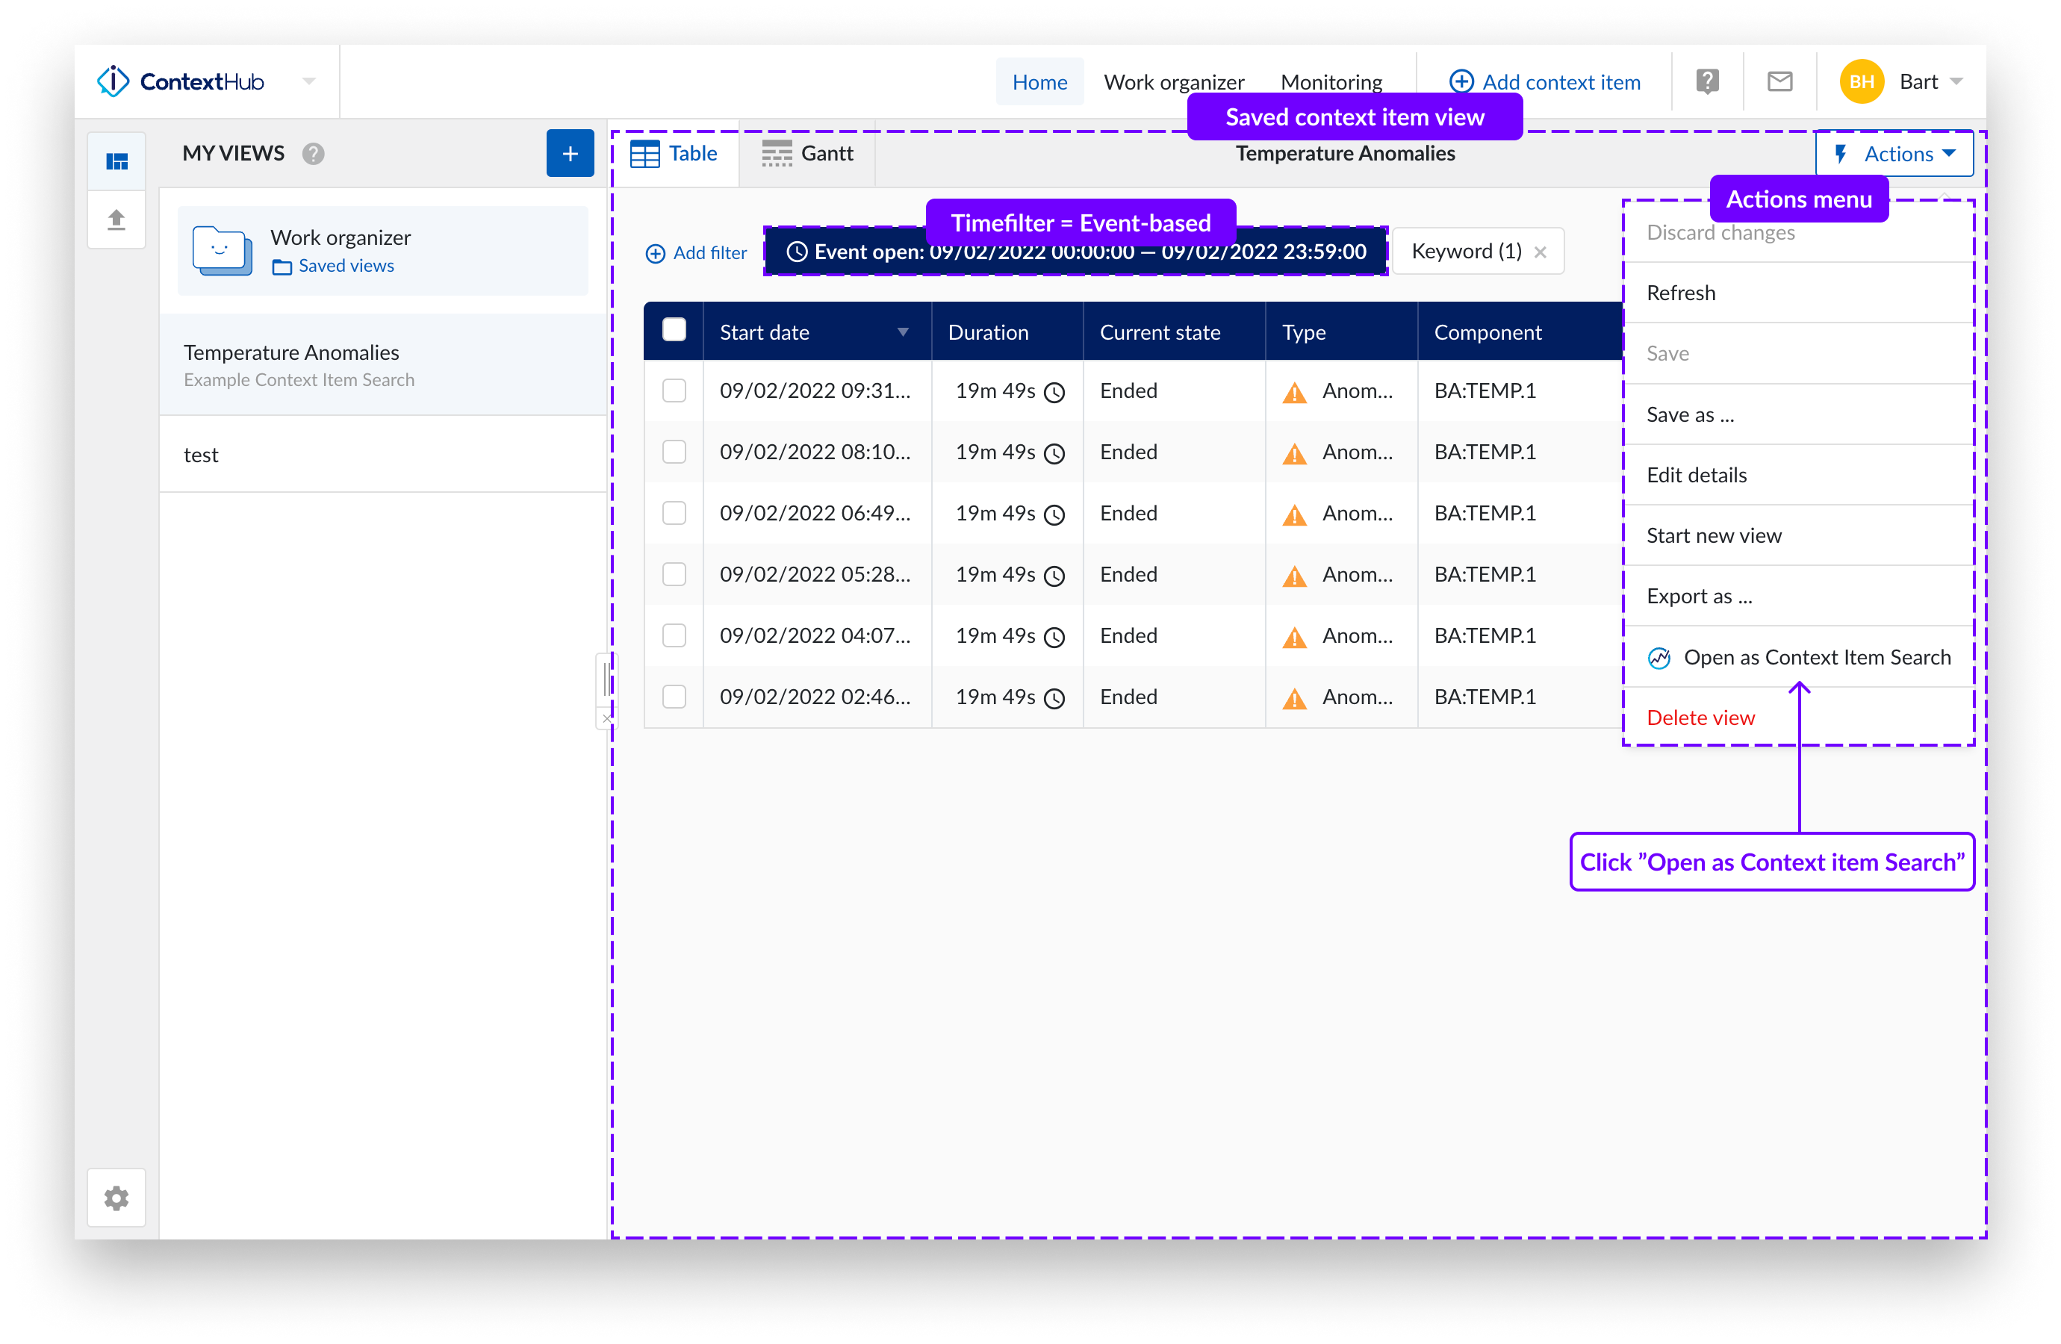Open the mail envelope icon
2061x1344 pixels.
(1779, 81)
